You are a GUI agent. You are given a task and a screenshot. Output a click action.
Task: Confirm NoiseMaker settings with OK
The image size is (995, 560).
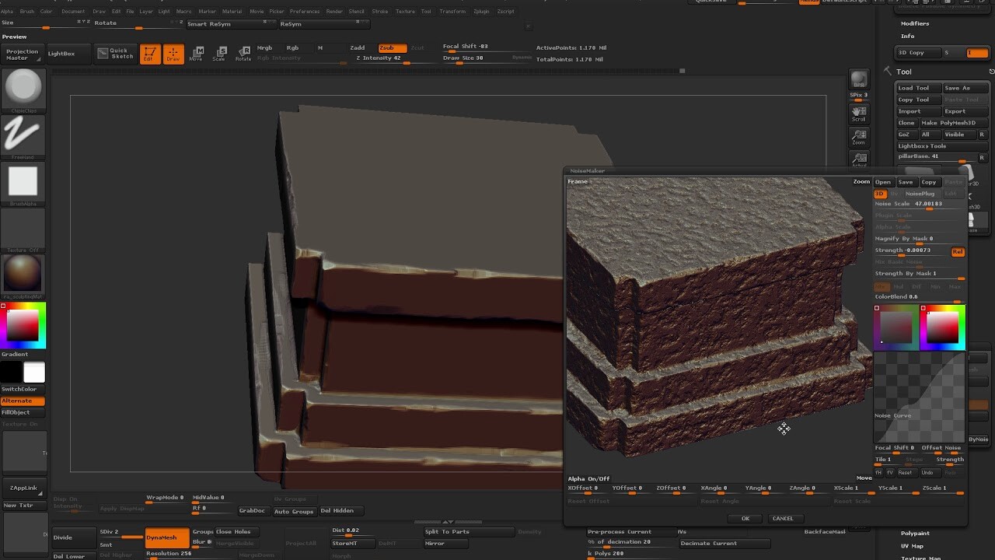[745, 518]
